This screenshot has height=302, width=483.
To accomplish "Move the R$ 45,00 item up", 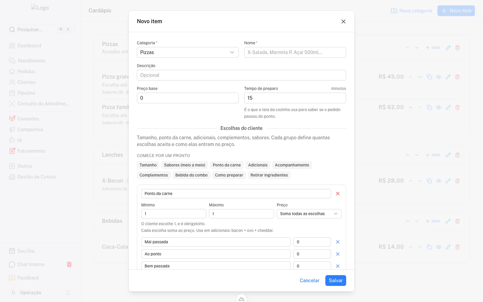I will pos(411,77).
